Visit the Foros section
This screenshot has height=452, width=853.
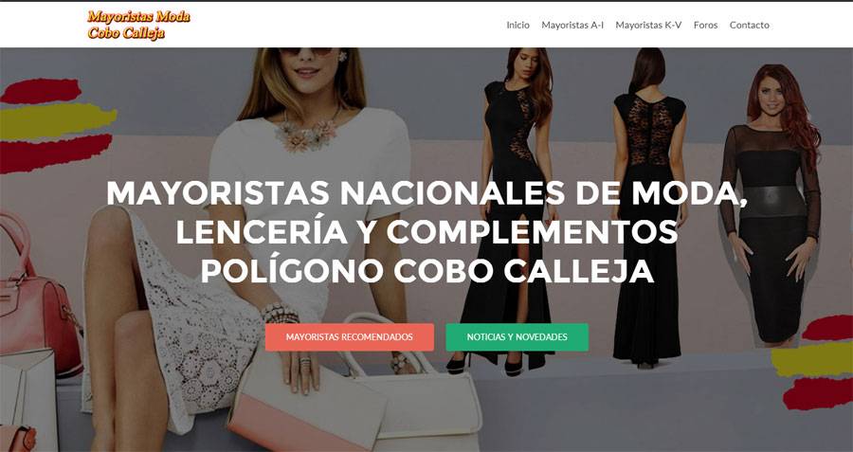pyautogui.click(x=705, y=25)
